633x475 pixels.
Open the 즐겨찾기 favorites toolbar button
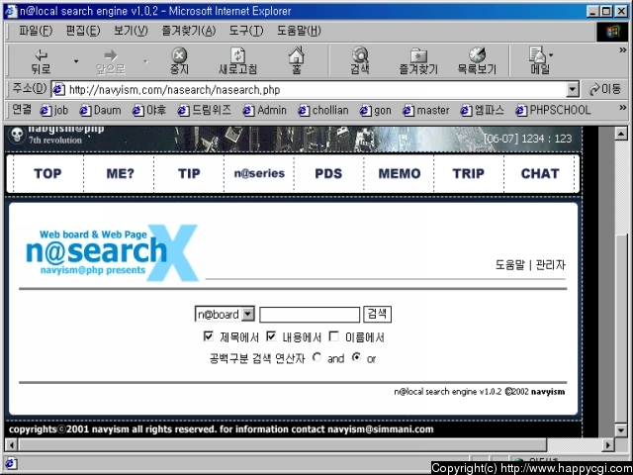click(418, 61)
